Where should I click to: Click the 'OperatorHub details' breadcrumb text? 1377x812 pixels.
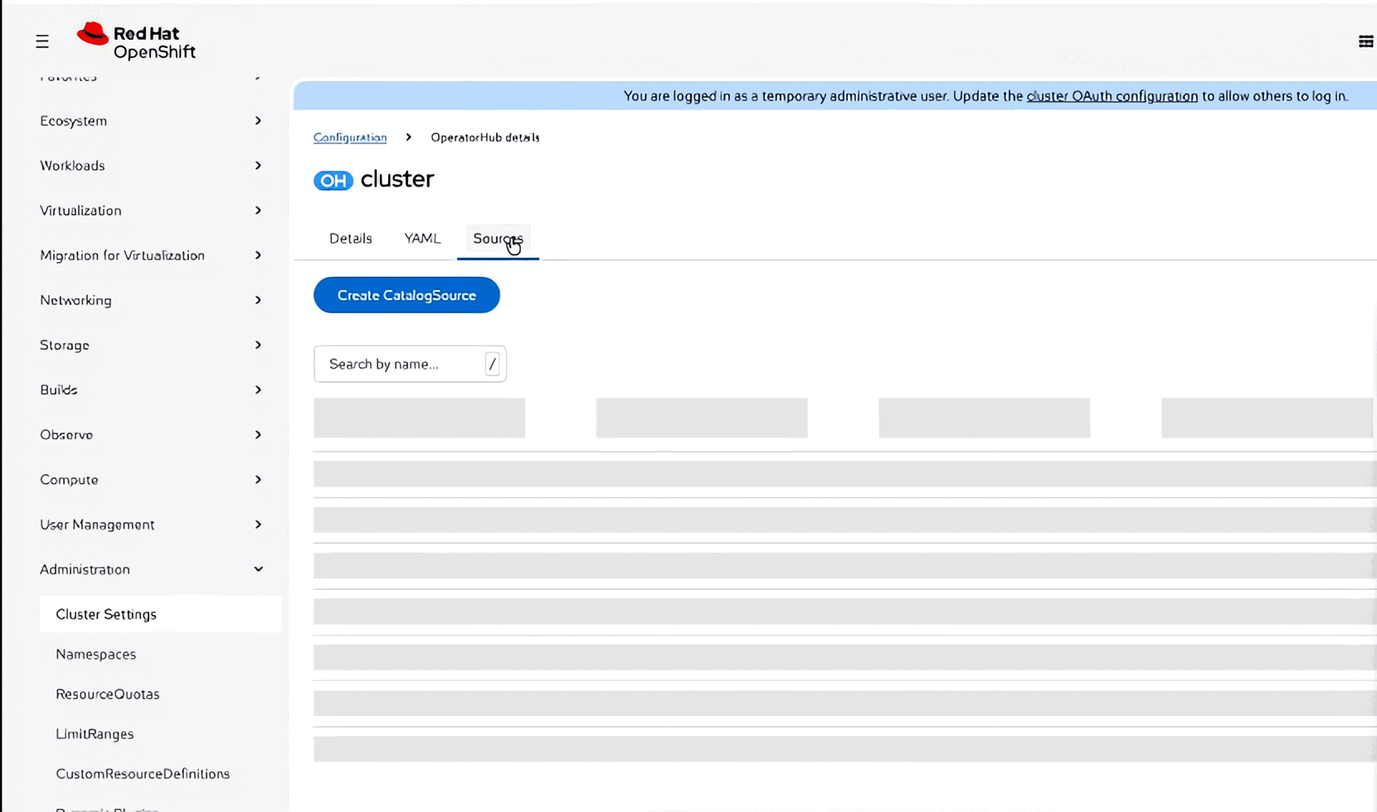pos(485,138)
